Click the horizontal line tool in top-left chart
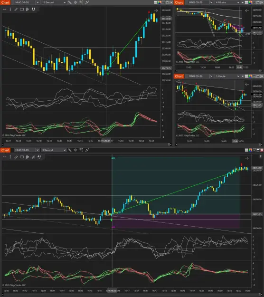Screen dimensions: 264x297 (x=5, y=9)
